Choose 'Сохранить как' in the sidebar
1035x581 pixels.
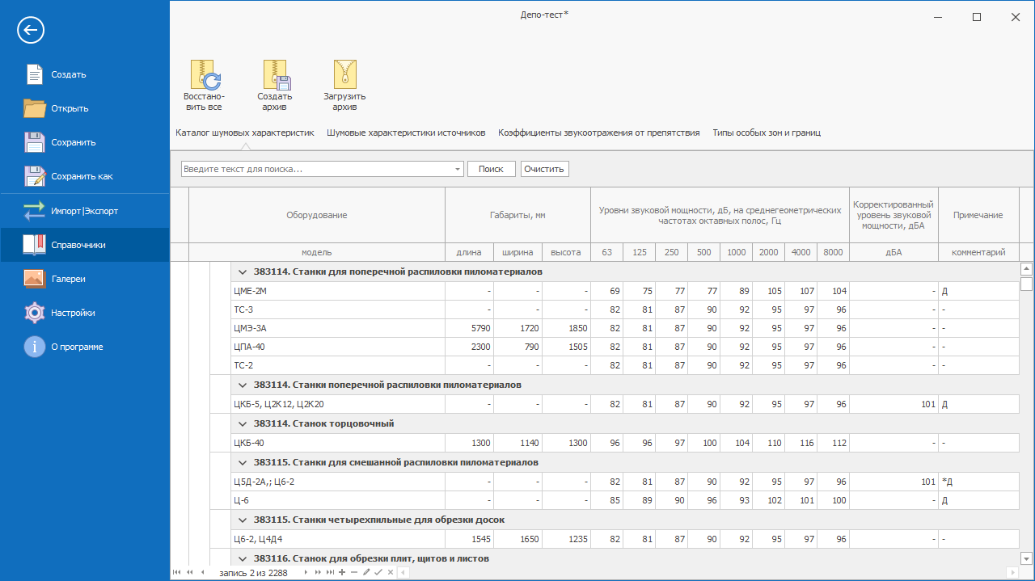click(82, 176)
